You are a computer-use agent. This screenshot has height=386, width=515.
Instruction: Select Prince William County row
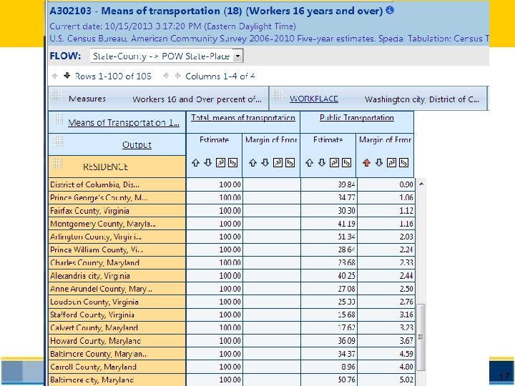point(117,249)
